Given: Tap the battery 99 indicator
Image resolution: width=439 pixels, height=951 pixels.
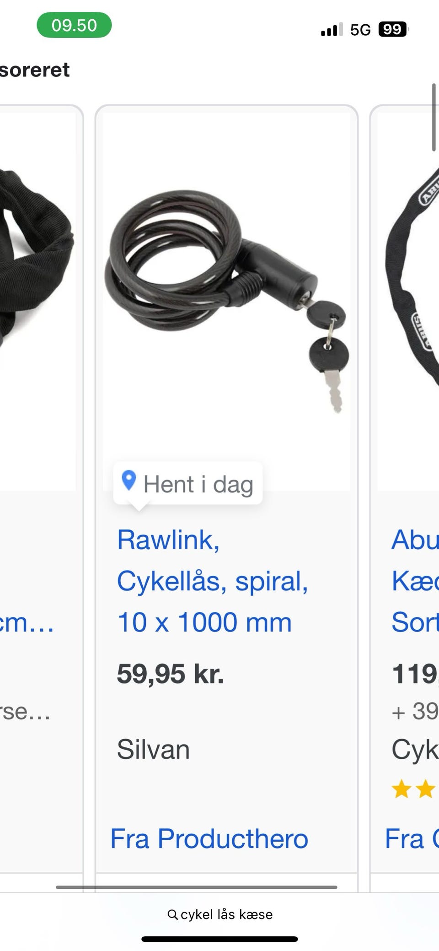Looking at the screenshot, I should 393,30.
